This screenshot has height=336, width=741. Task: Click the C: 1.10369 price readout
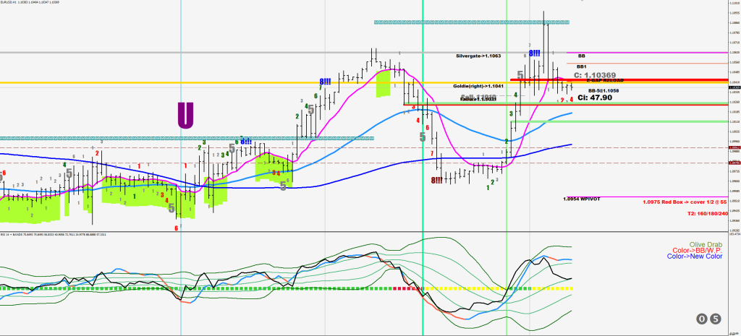point(594,75)
